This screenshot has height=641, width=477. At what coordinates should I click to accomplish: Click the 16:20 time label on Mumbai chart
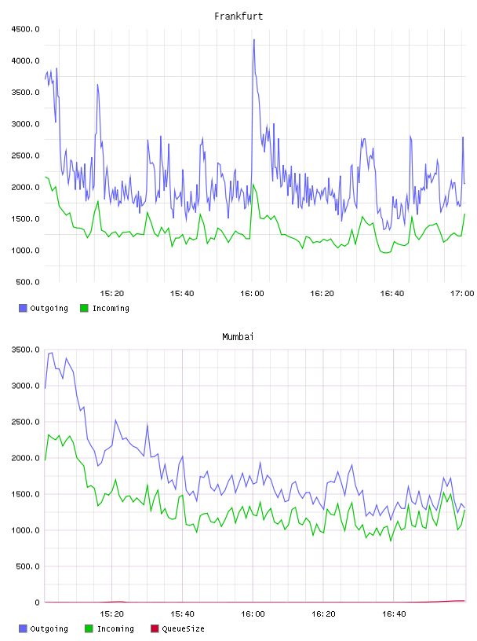323,614
